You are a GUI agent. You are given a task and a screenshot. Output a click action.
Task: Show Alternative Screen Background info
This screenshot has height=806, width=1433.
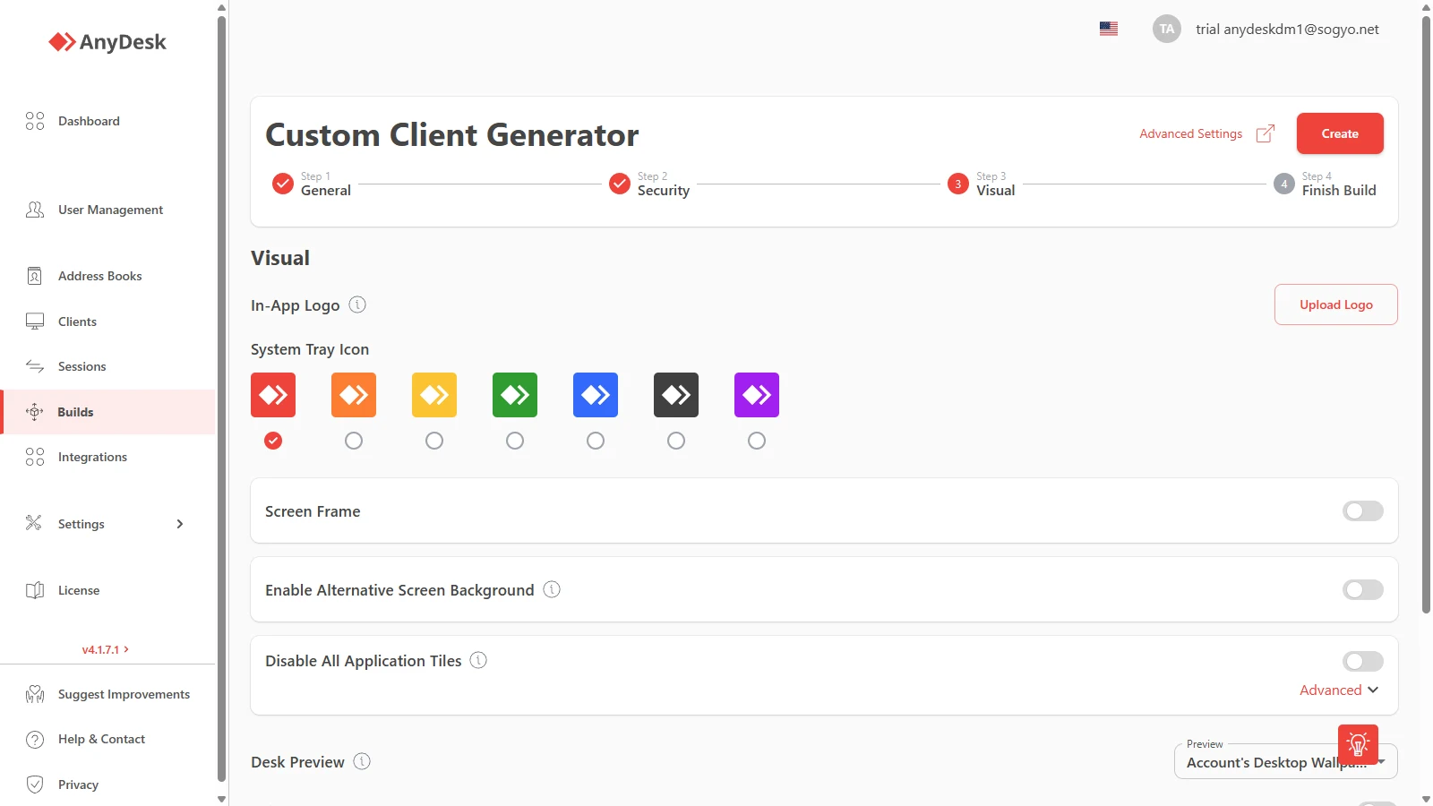coord(552,589)
